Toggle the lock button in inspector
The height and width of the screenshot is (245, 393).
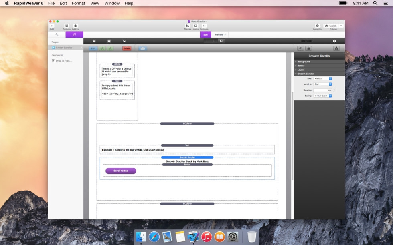[308, 48]
